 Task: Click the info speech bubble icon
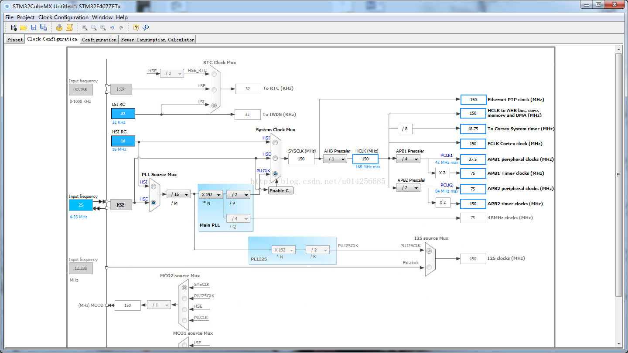146,27
